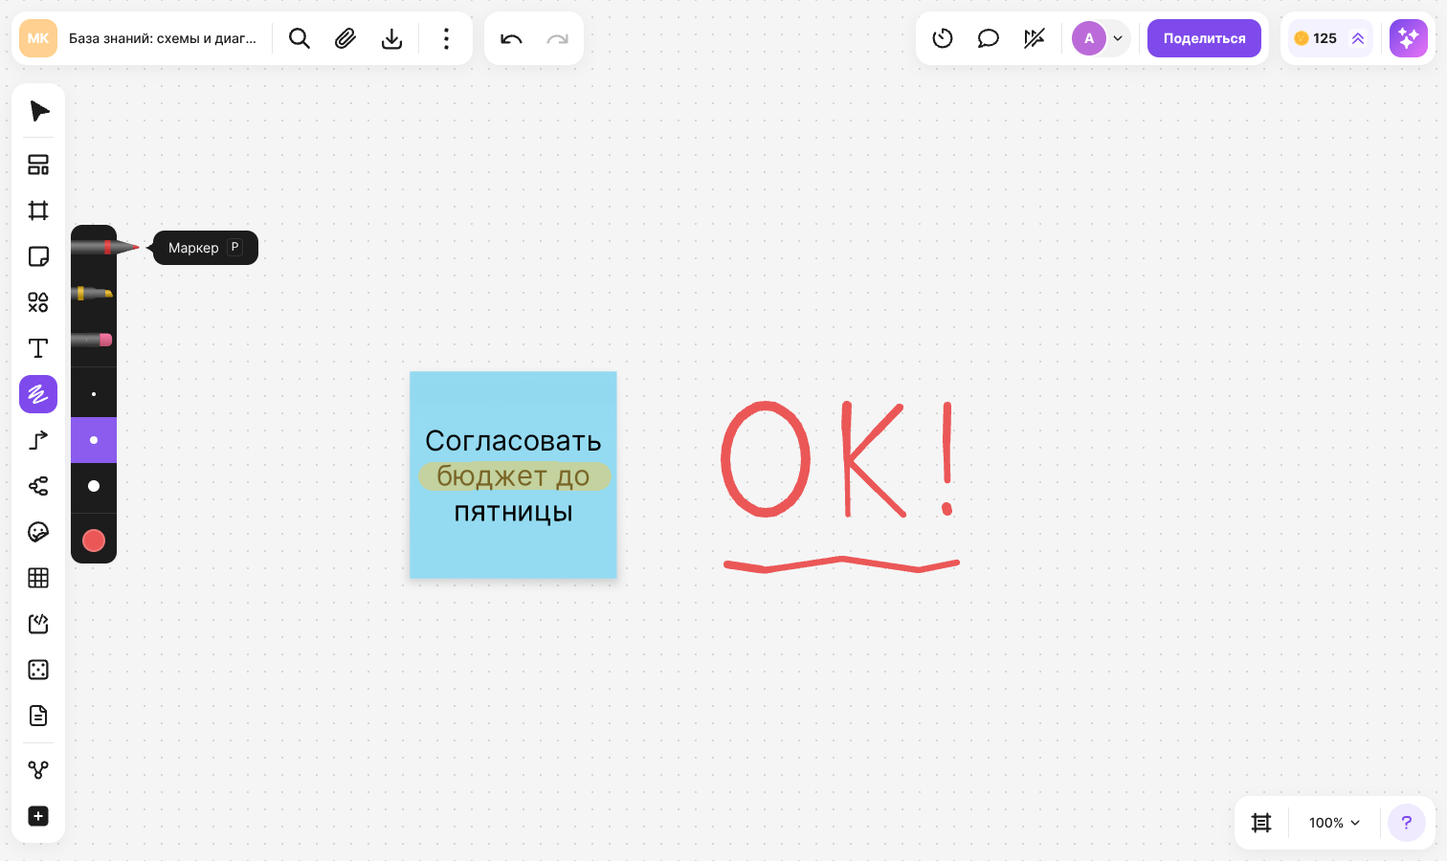This screenshot has width=1447, height=861.
Task: Set the medium stroke size
Action: point(94,440)
